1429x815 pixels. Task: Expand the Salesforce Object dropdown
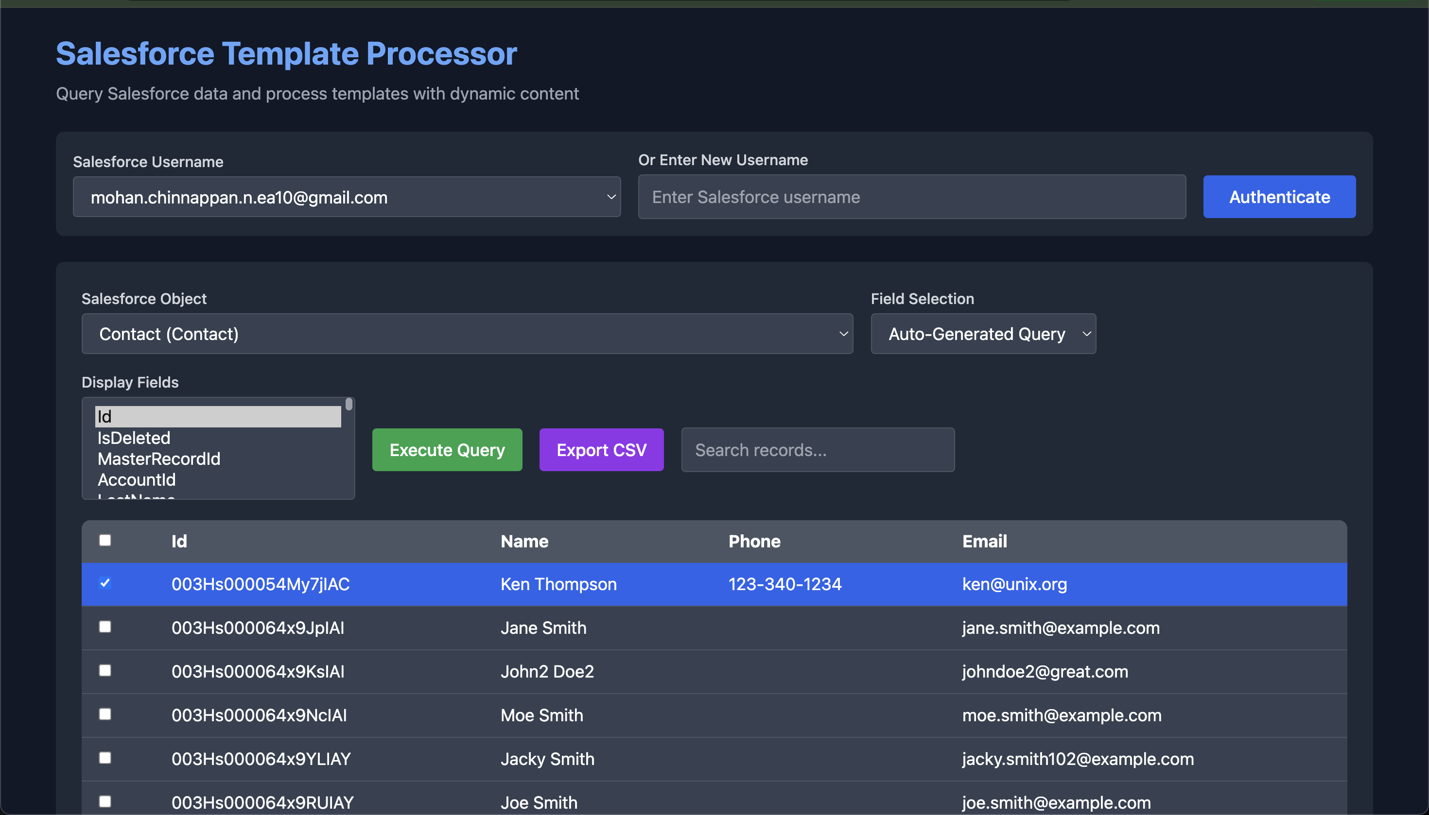[x=467, y=334]
